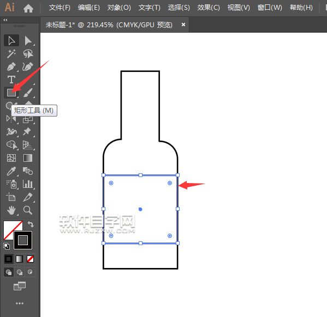Click right-middle bounding box handle
This screenshot has width=327, height=317.
[x=177, y=209]
